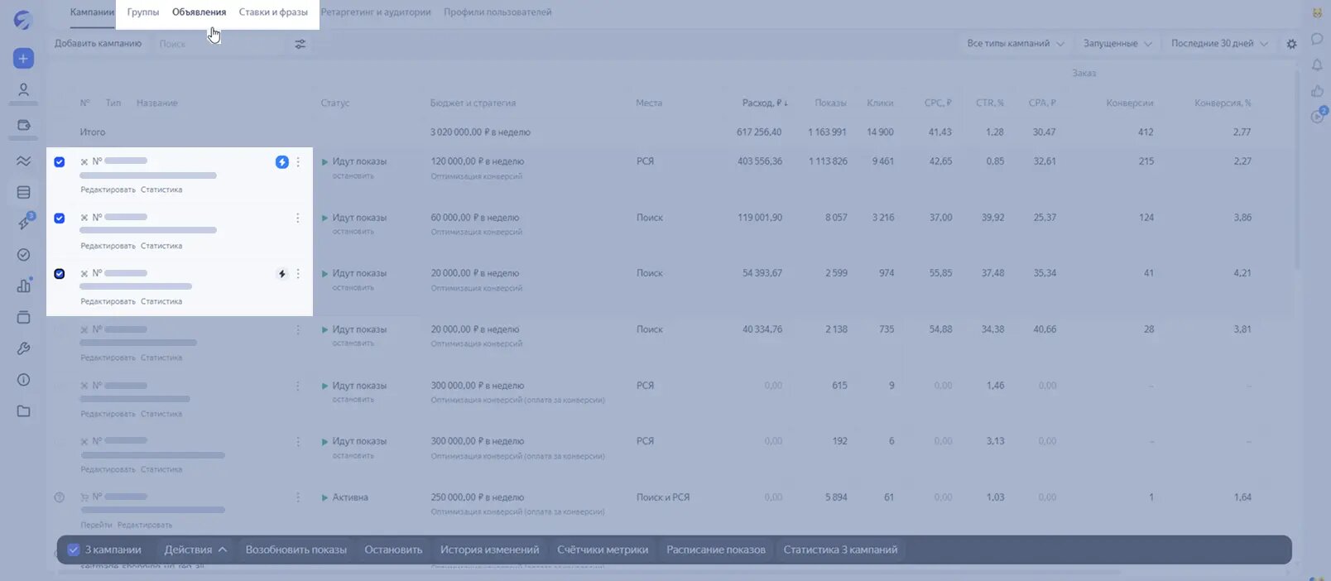Open the wallet icon in sidebar
This screenshot has width=1331, height=581.
pos(23,125)
